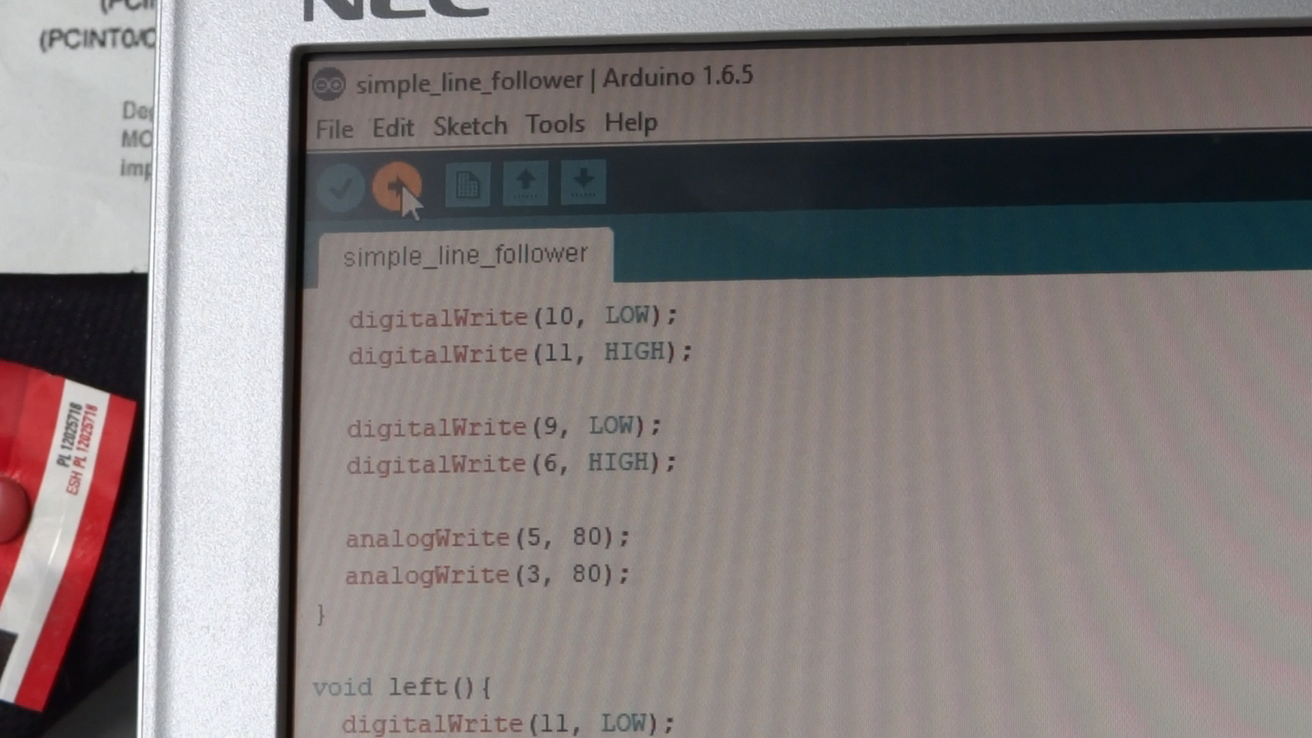Image resolution: width=1312 pixels, height=738 pixels.
Task: Place cursor in digitalWrite(9, LOW) line
Action: coord(504,427)
